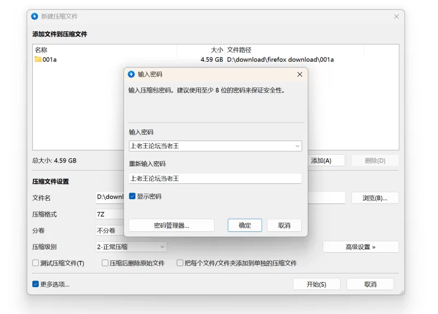This screenshot has height=314, width=438.
Task: Close the 输入密码 dialog with X
Action: click(x=299, y=74)
